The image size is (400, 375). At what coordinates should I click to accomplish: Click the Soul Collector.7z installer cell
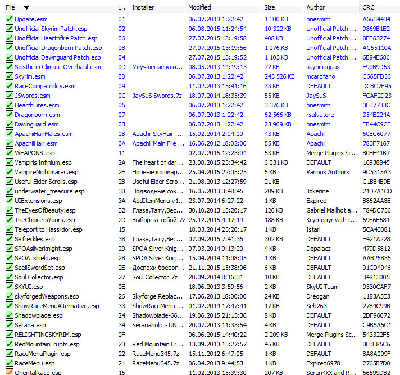154,277
